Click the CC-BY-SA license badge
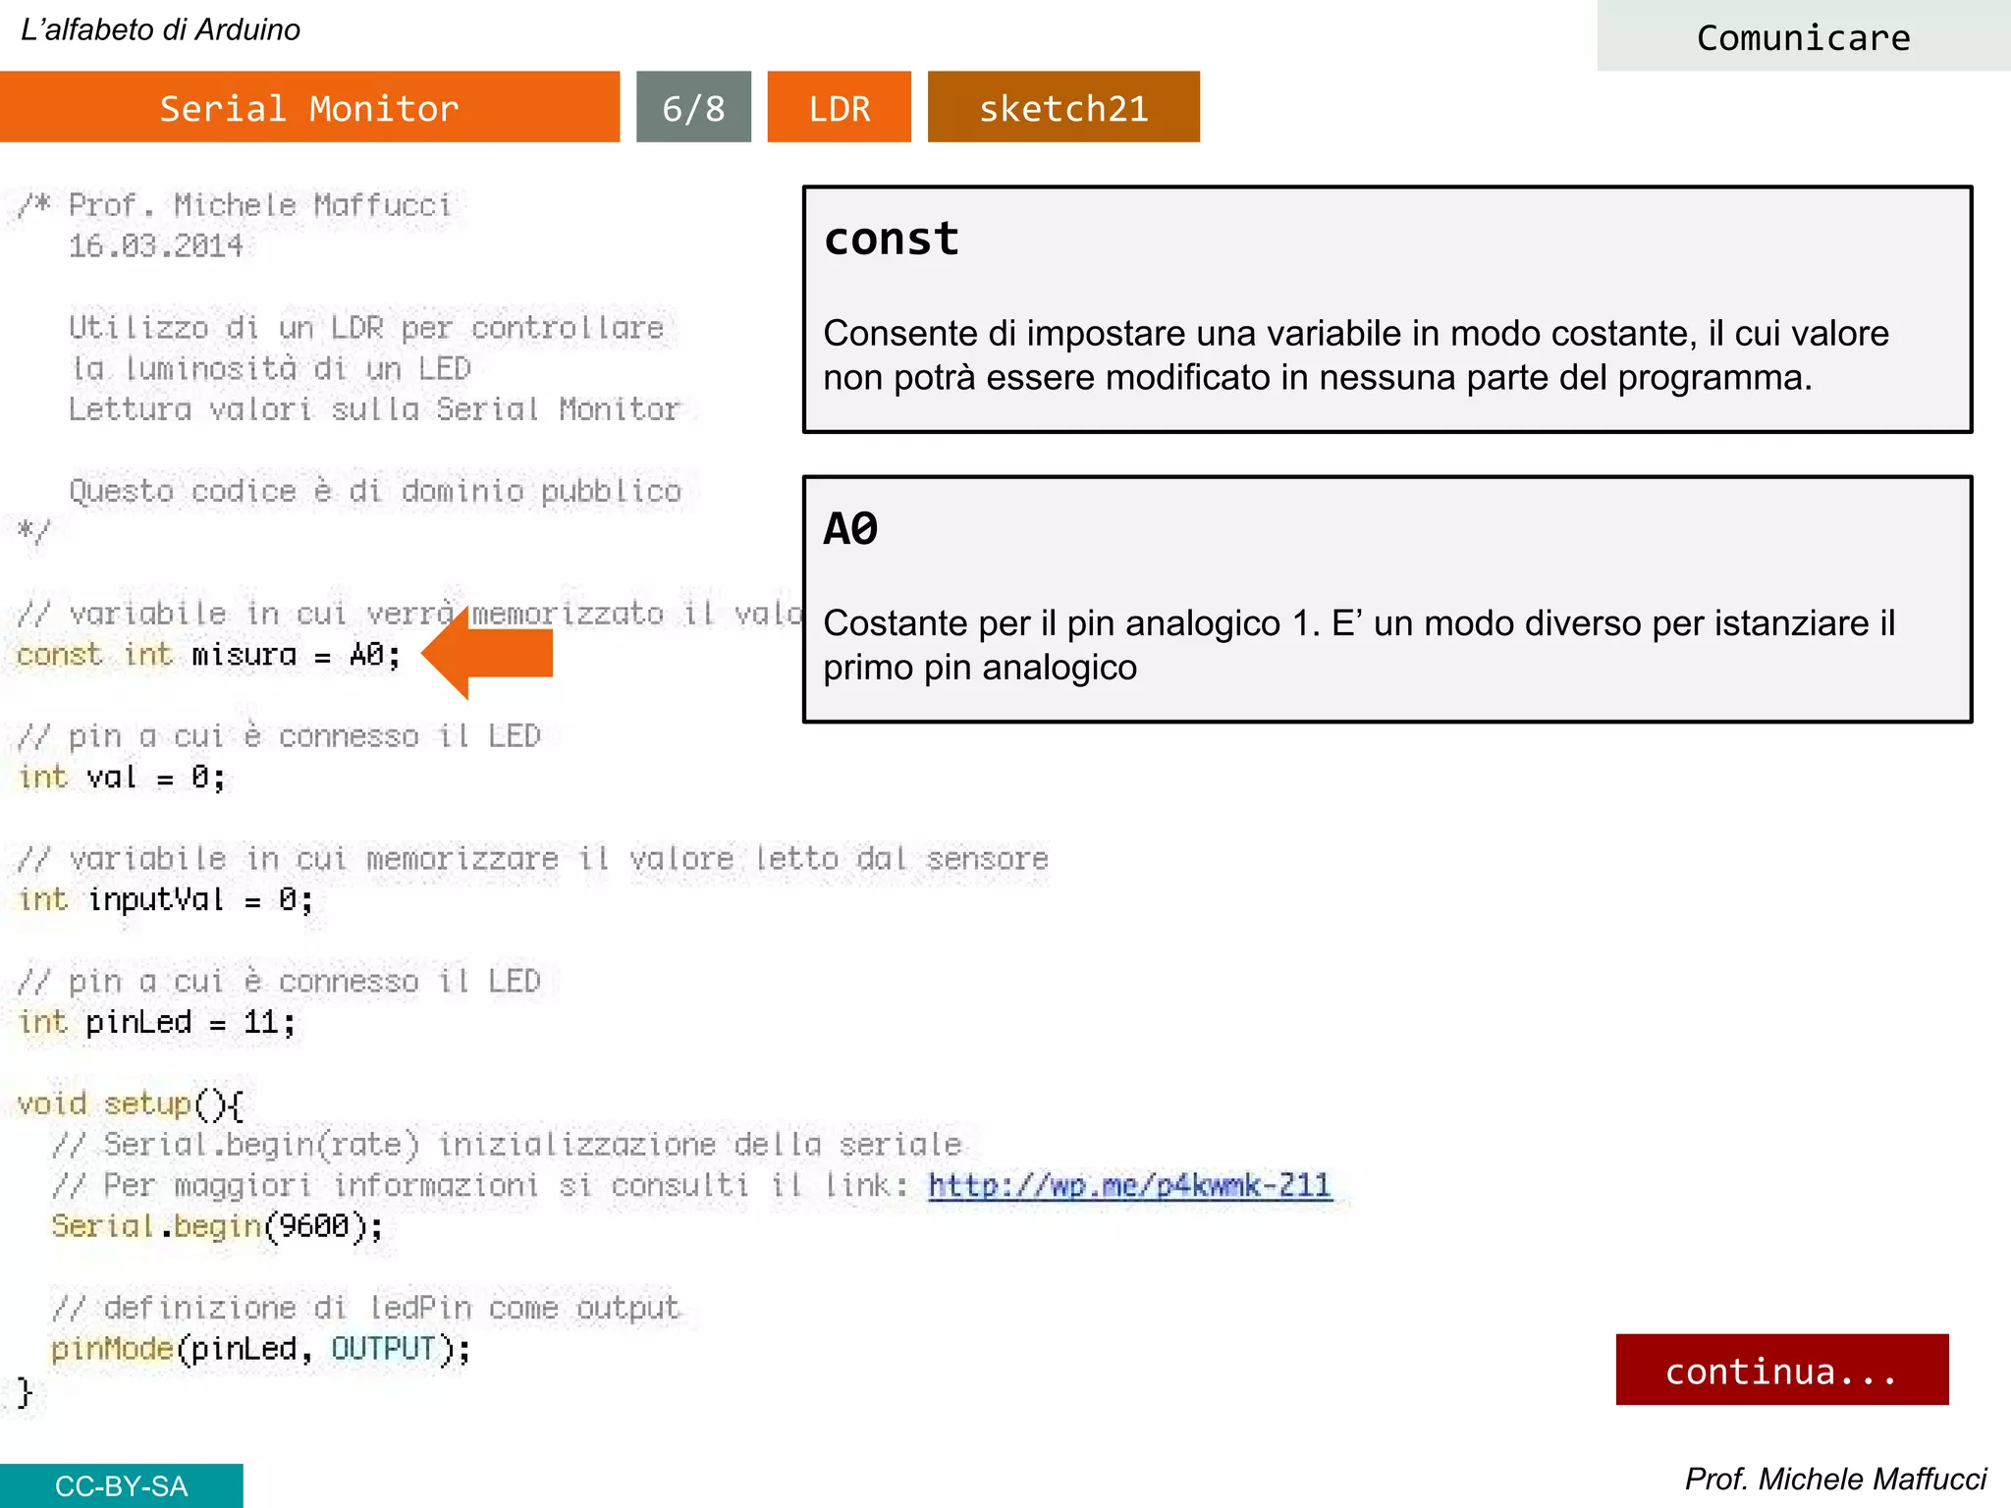Screen dimensions: 2011x1508 pos(121,1485)
